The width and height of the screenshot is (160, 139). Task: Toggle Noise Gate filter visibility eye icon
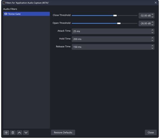click(6, 14)
